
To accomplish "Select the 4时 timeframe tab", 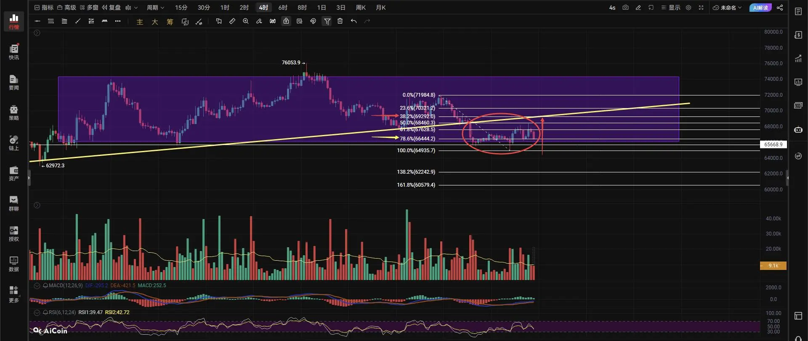I will 263,8.
